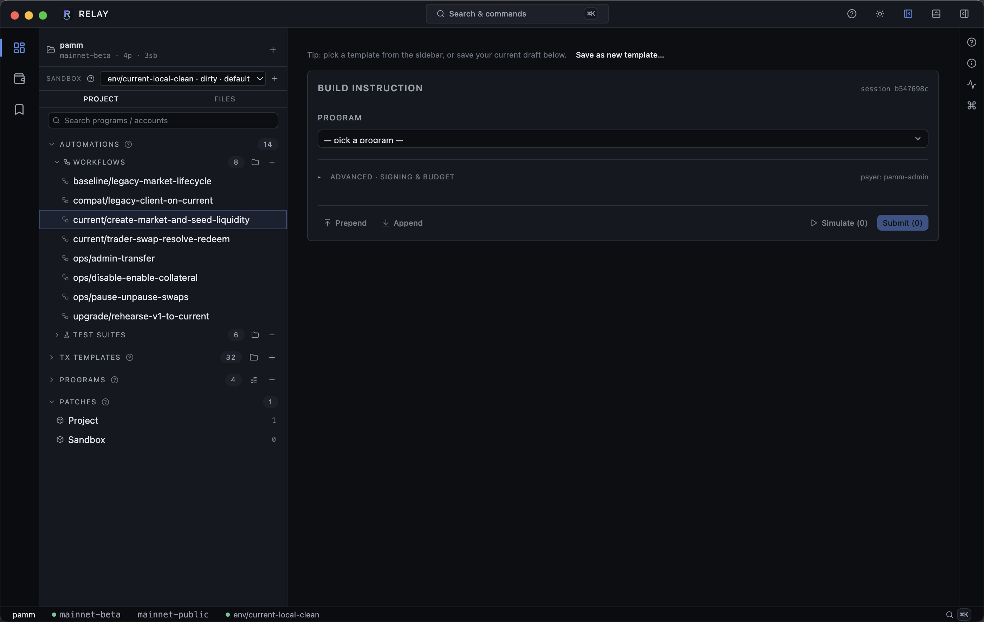
Task: Expand the TEST SUITES group
Action: (x=57, y=335)
